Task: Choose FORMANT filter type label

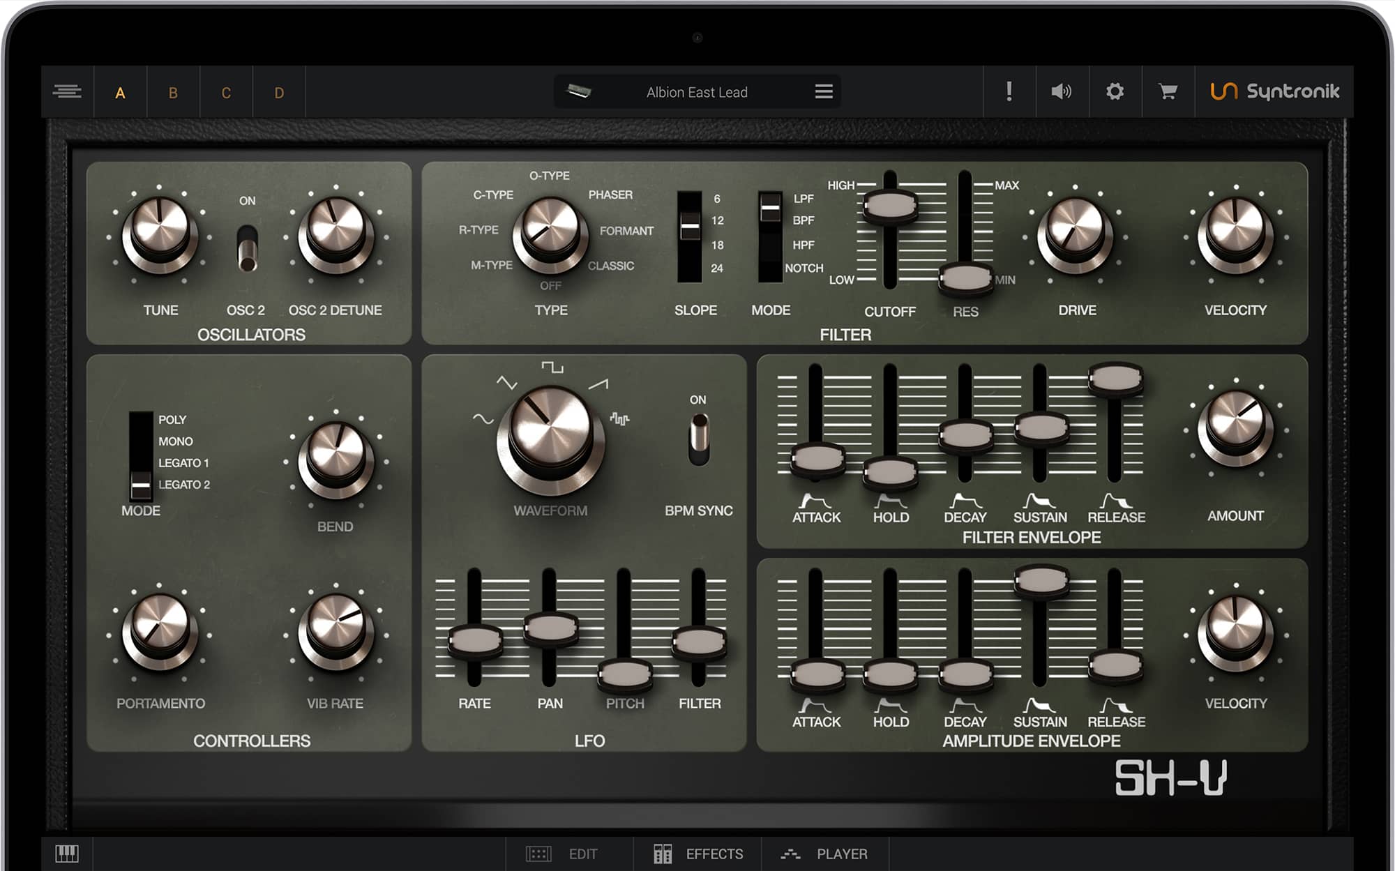Action: coord(626,231)
